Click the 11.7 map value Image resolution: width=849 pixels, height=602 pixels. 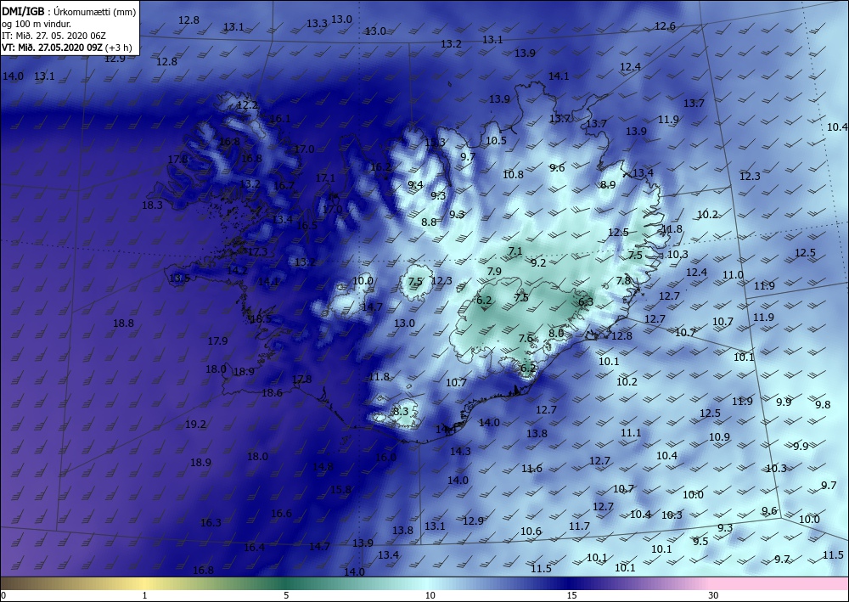pyautogui.click(x=579, y=526)
